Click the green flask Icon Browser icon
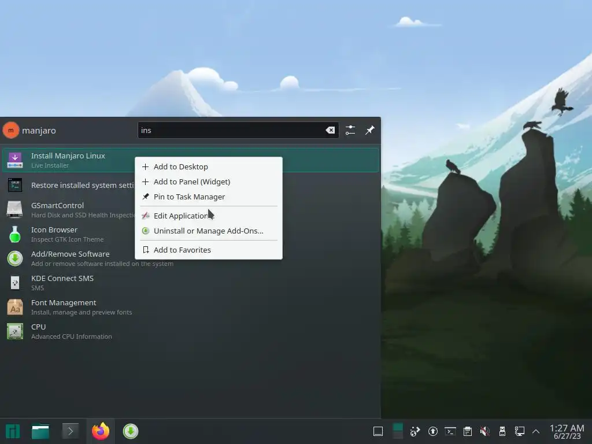This screenshot has height=444, width=592. tap(15, 234)
